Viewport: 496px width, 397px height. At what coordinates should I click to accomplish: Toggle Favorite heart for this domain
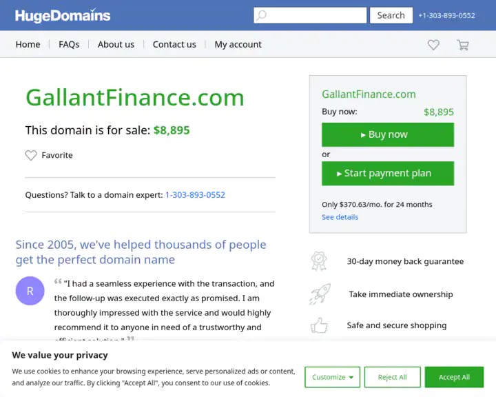pyautogui.click(x=31, y=156)
